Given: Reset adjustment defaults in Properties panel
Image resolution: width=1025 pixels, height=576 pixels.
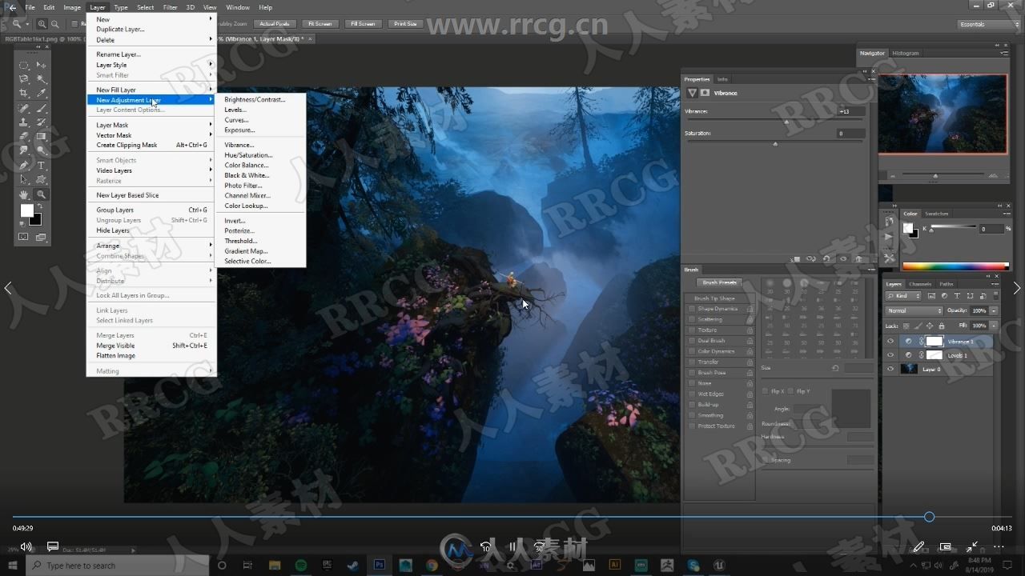Looking at the screenshot, I should point(826,258).
